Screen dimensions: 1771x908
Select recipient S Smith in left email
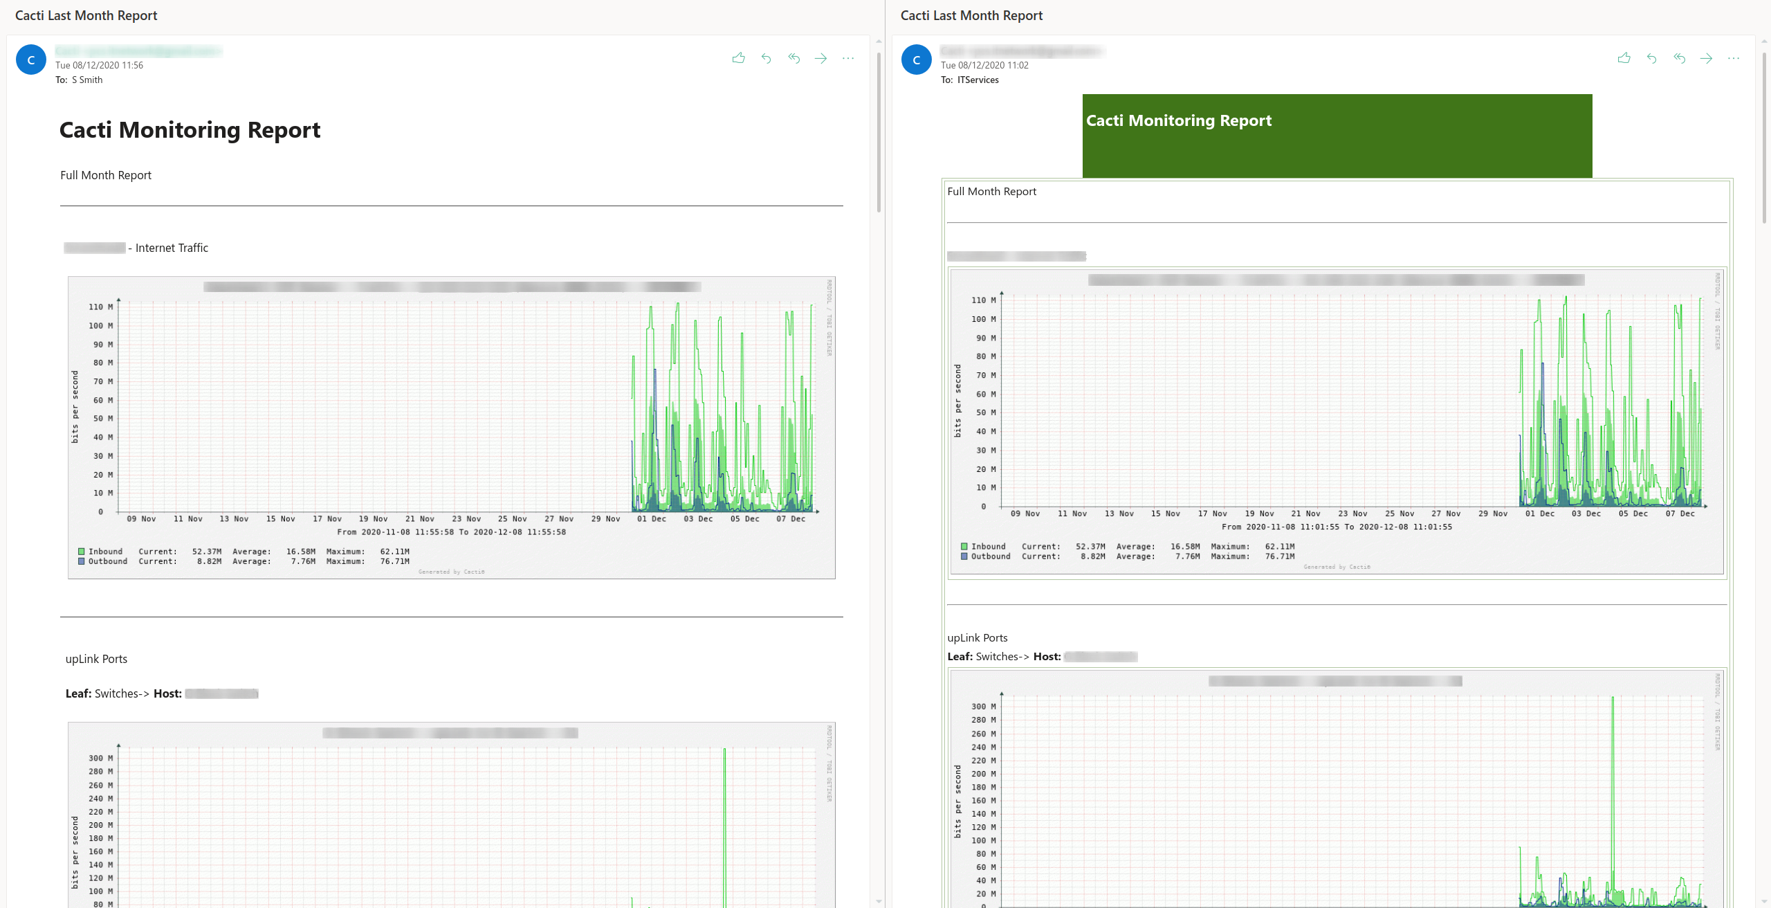coord(87,80)
